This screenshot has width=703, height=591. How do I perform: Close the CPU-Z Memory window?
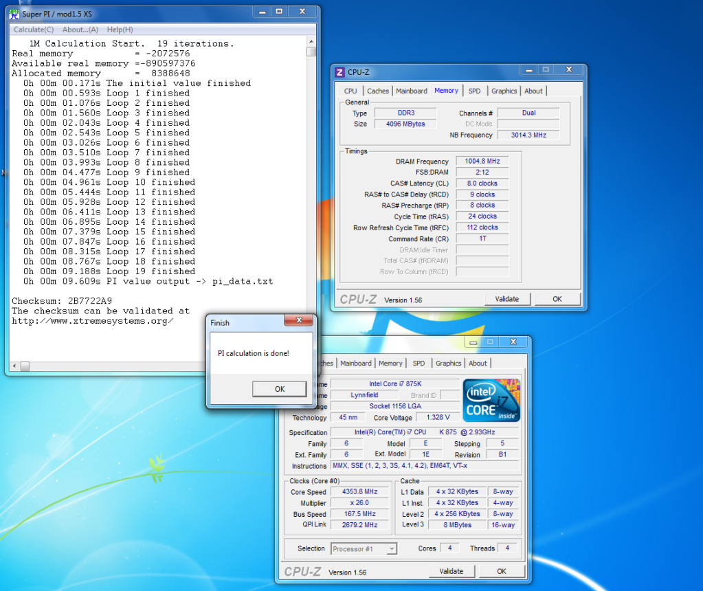coord(568,70)
